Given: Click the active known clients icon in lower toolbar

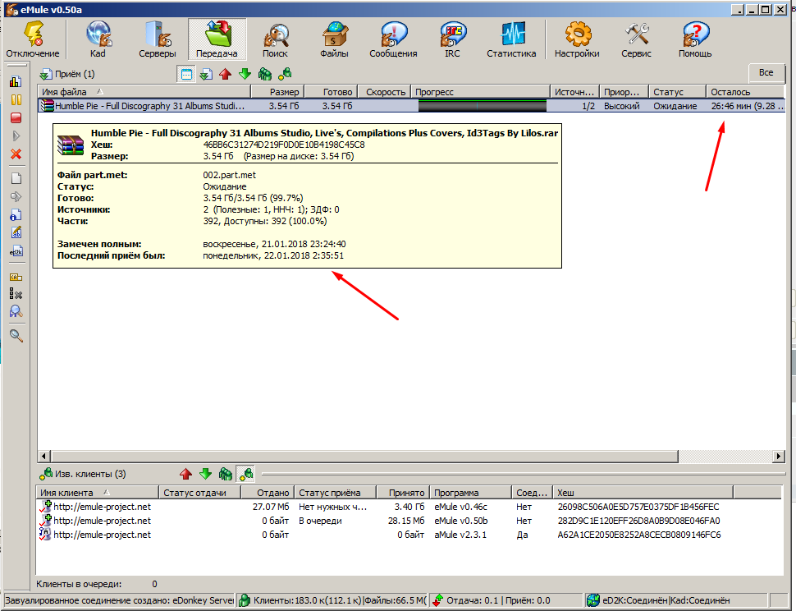Looking at the screenshot, I should coord(245,475).
